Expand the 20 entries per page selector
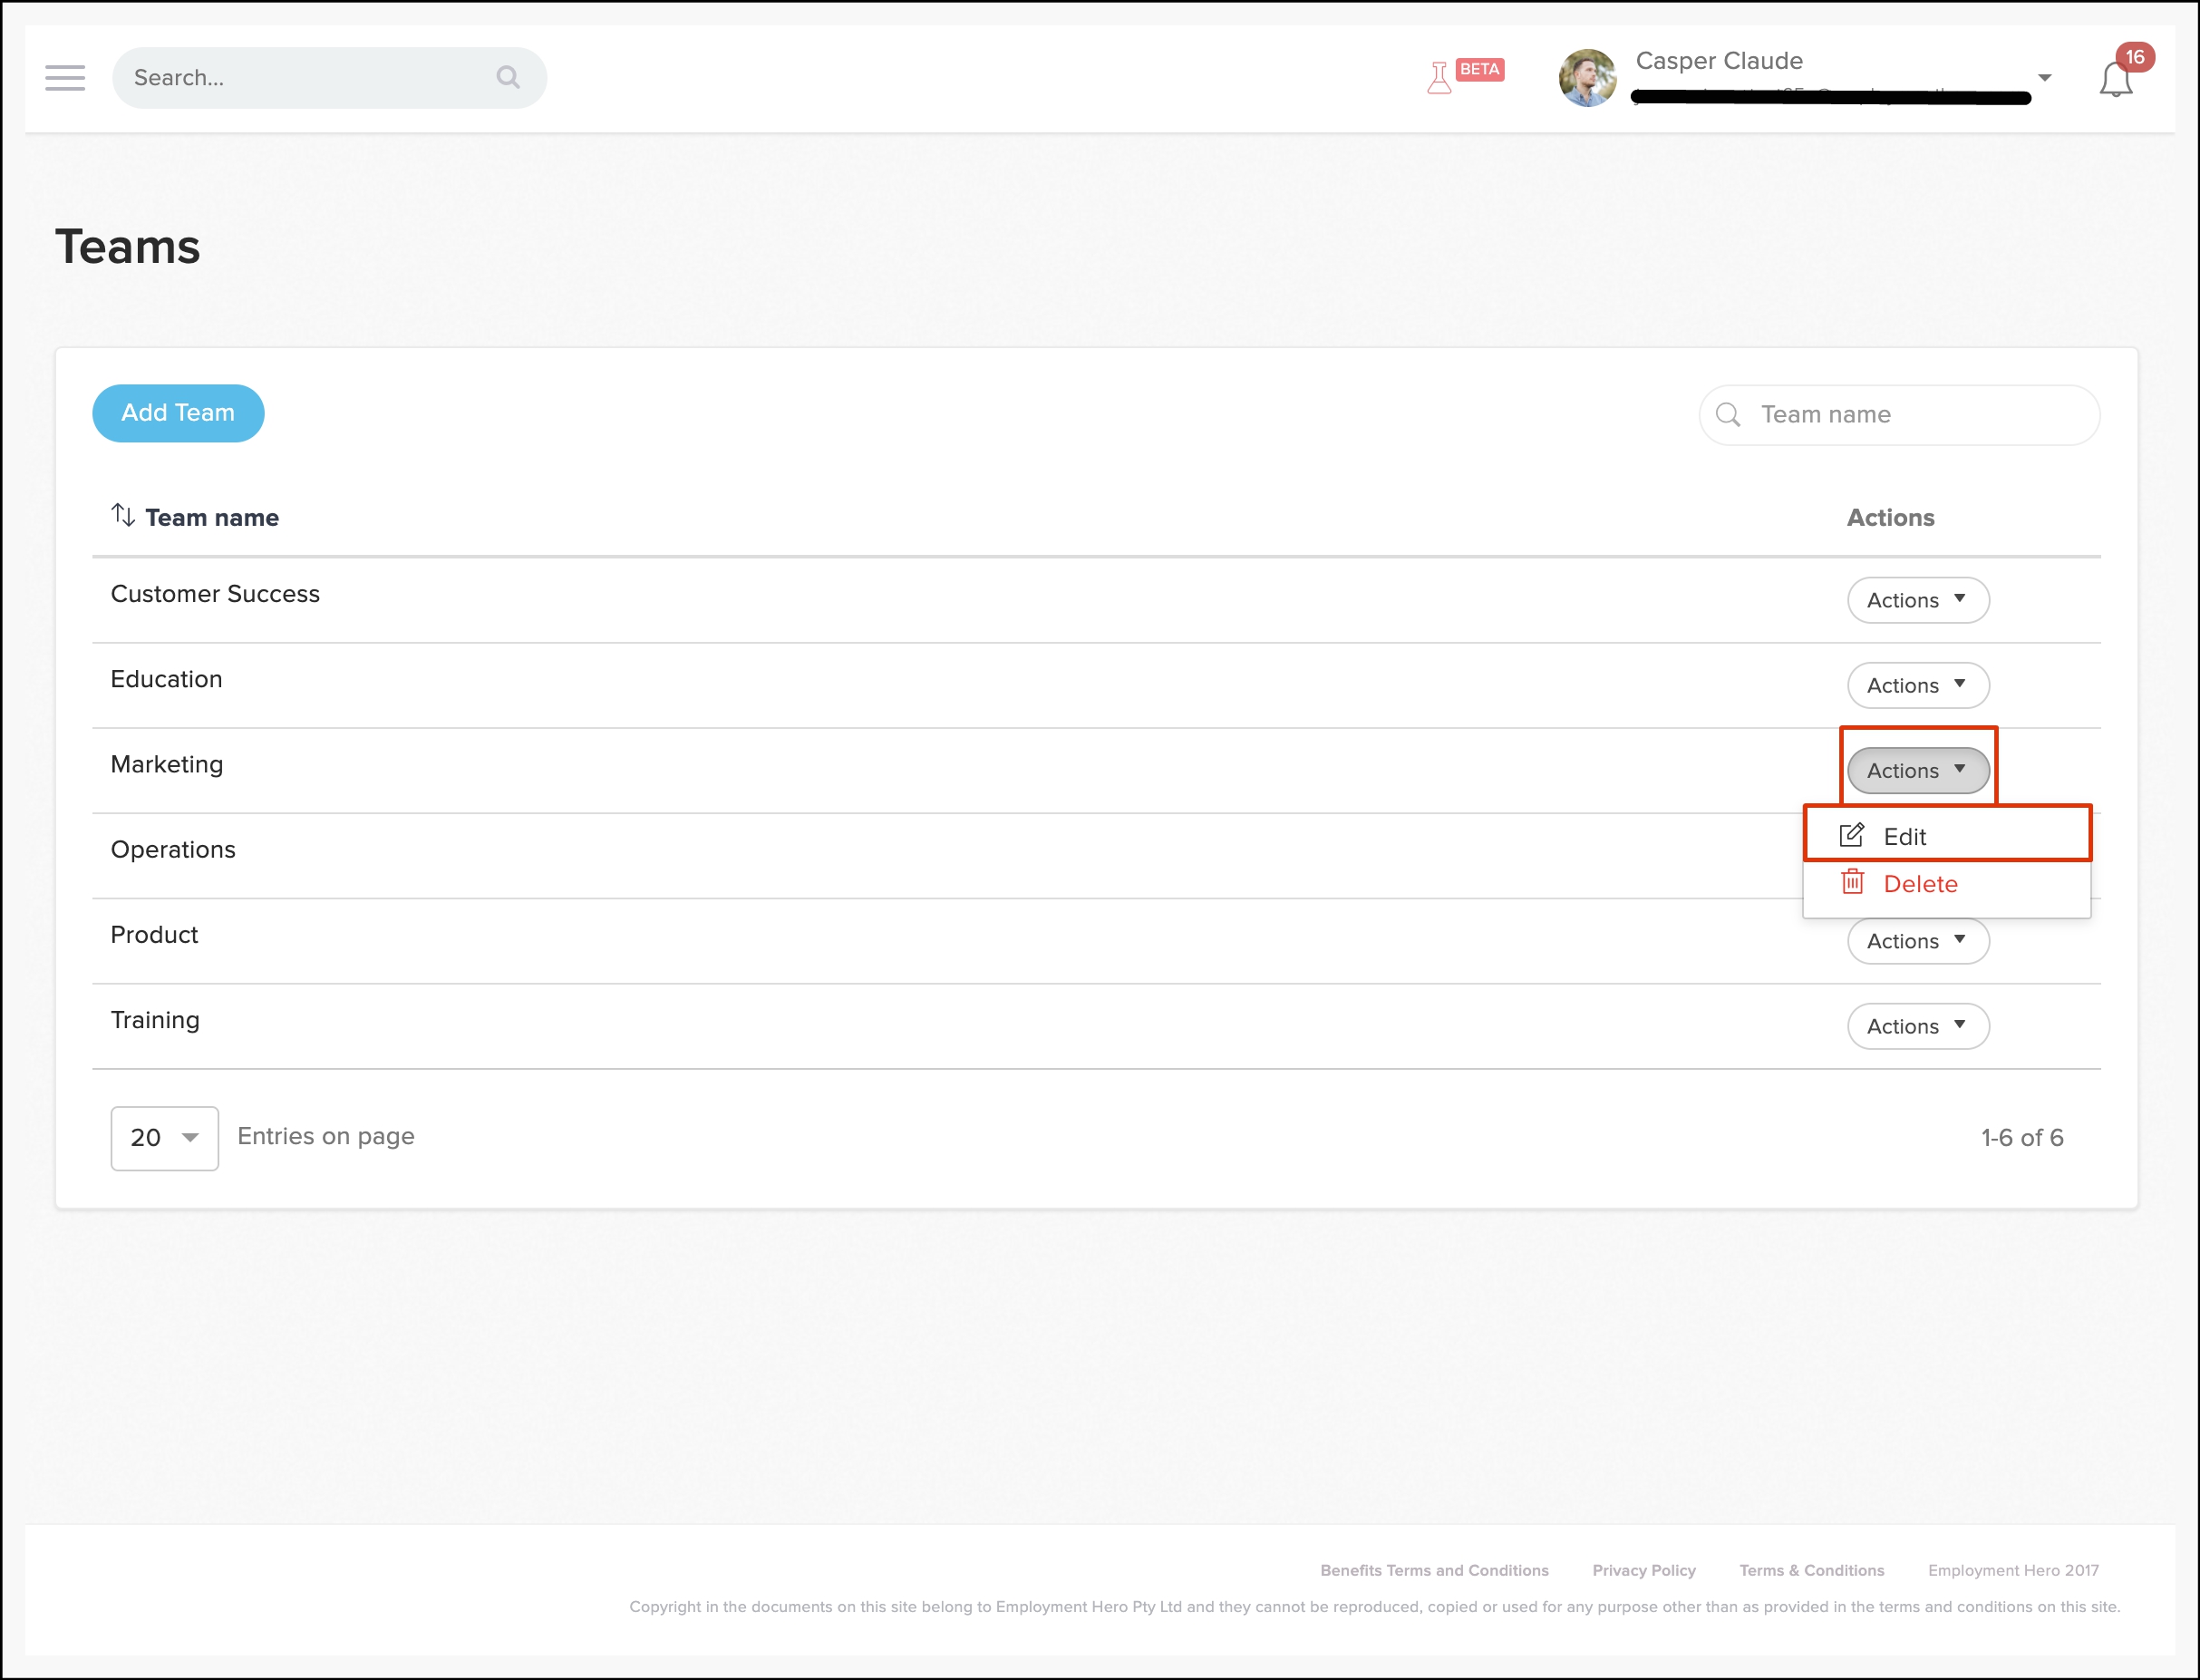 pyautogui.click(x=165, y=1138)
